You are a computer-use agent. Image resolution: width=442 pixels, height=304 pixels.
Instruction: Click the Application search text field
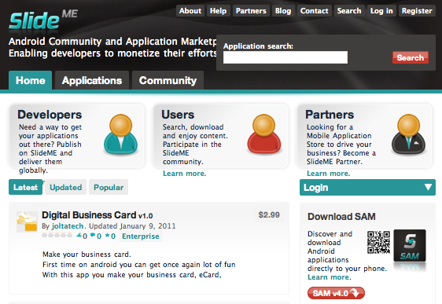click(x=285, y=57)
